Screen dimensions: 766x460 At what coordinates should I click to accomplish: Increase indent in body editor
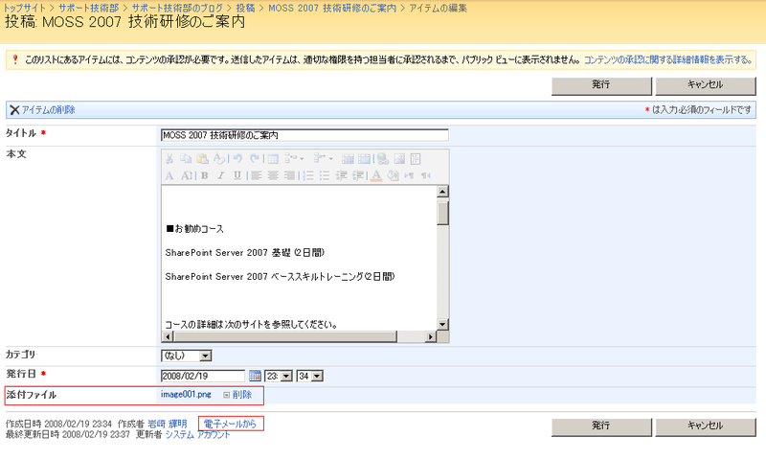pos(358,175)
